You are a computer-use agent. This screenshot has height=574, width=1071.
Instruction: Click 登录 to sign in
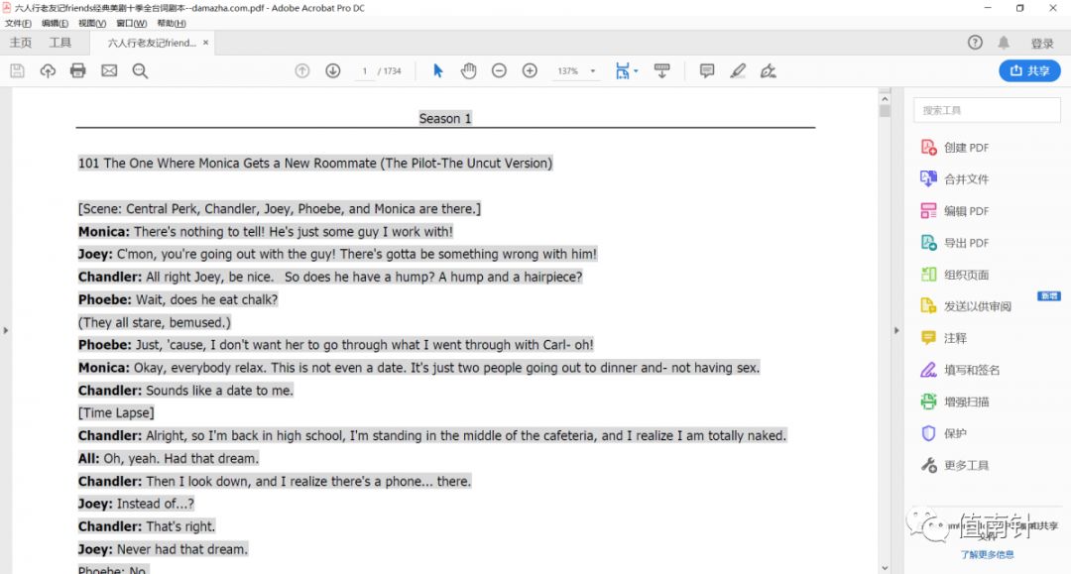[x=1042, y=43]
